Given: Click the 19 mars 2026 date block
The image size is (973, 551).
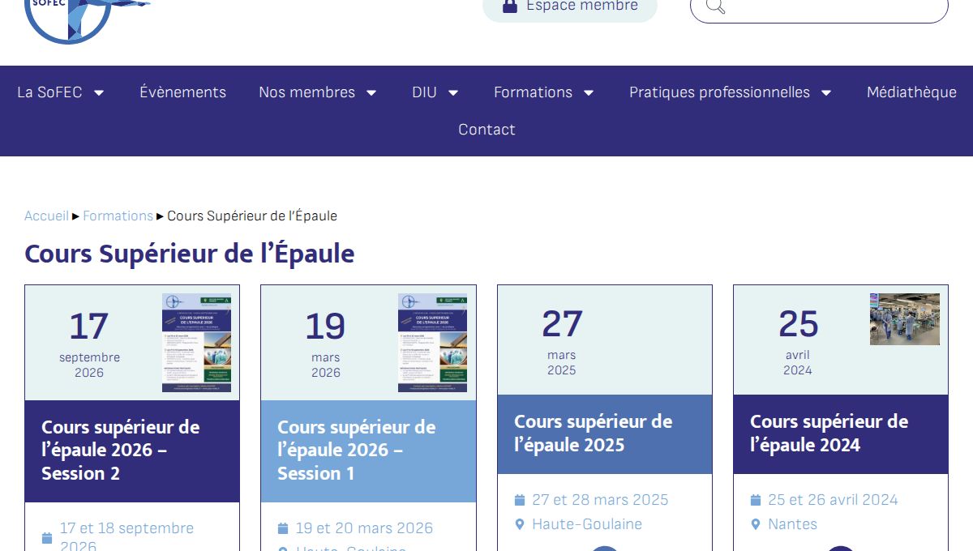Looking at the screenshot, I should click(x=325, y=344).
